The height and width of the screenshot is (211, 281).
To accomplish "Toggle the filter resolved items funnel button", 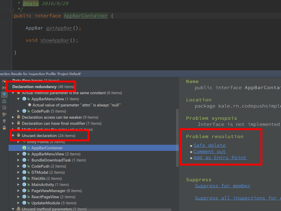I will (x=4, y=94).
